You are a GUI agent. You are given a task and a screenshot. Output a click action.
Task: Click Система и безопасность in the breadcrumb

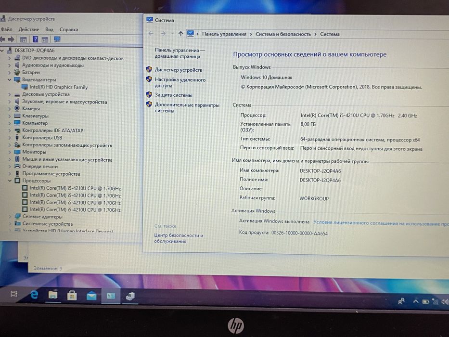(283, 34)
